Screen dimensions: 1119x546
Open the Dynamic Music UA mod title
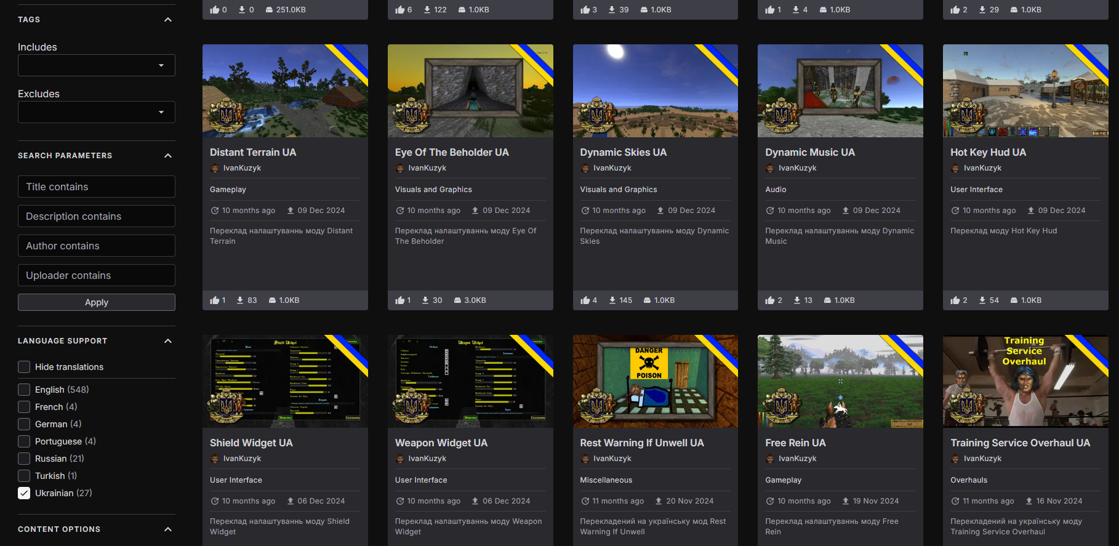pos(810,152)
